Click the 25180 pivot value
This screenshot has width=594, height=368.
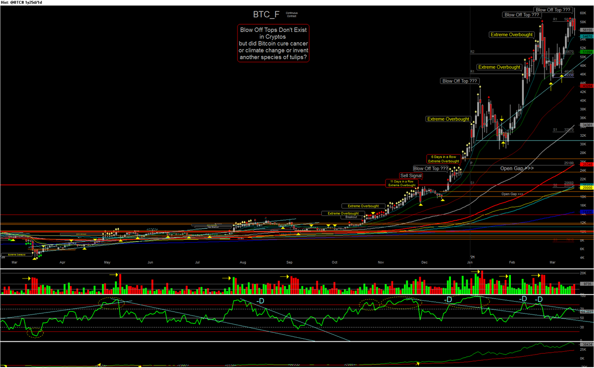coord(569,162)
